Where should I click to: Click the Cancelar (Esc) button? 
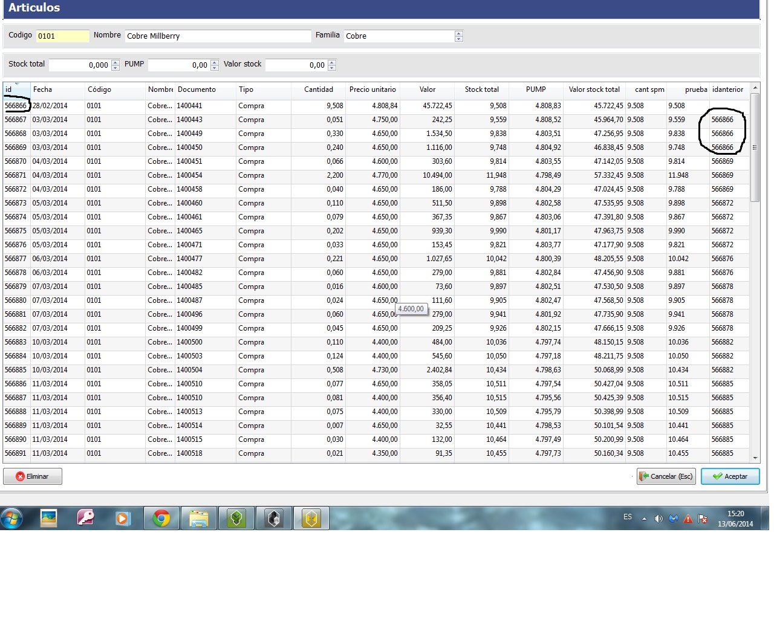(x=666, y=476)
